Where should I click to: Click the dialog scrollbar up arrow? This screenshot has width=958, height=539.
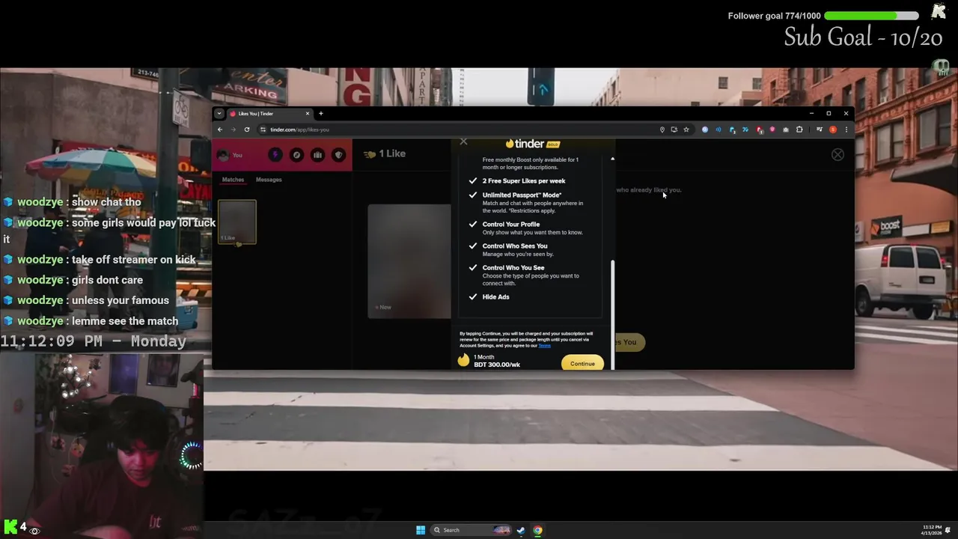point(612,159)
